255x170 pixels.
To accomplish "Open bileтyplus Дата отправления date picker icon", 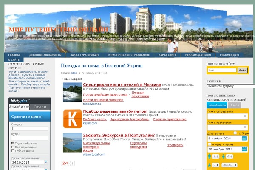I will [x=46, y=162].
